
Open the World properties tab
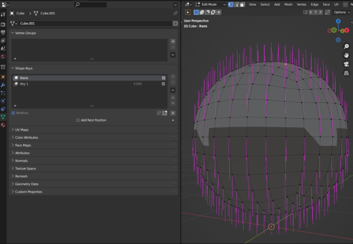[x=3, y=56]
